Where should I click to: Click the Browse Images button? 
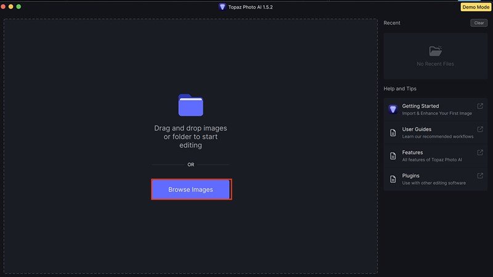pos(190,190)
